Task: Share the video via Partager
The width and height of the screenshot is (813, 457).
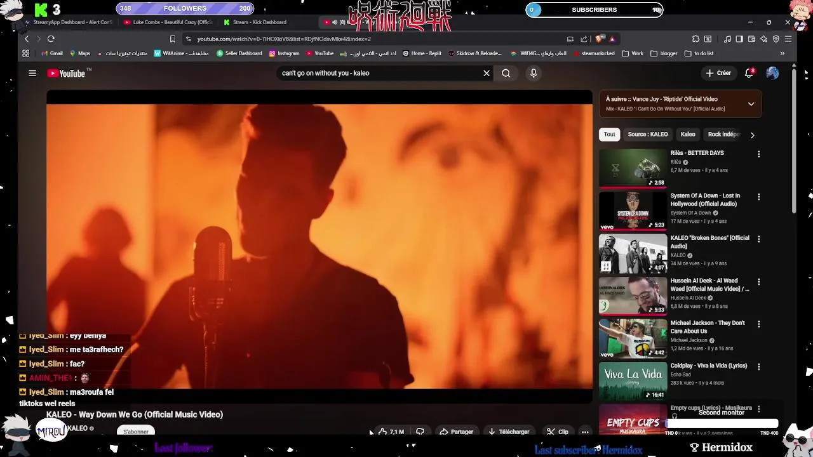Action: pos(457,432)
